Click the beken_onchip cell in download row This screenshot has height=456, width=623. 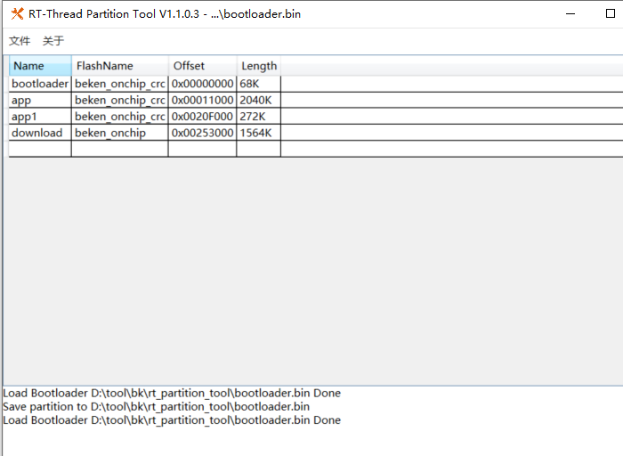pyautogui.click(x=120, y=133)
